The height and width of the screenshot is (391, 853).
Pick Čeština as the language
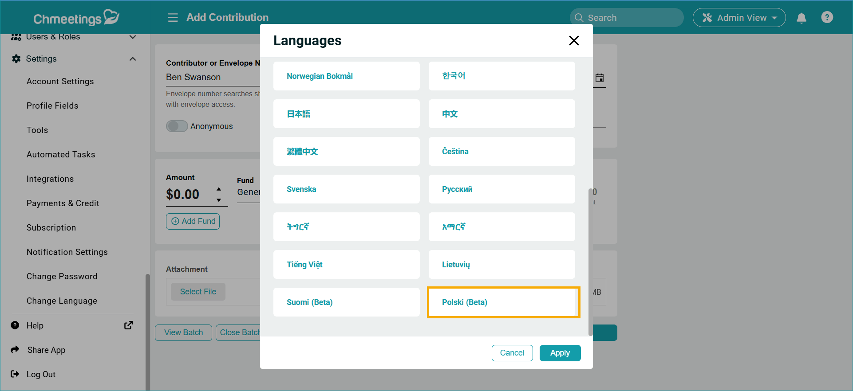tap(502, 152)
